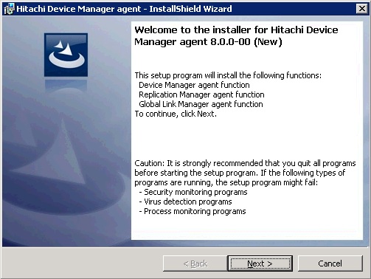This screenshot has height=279, width=371.
Task: Click '- Virus detection programs' line
Action: [x=185, y=201]
